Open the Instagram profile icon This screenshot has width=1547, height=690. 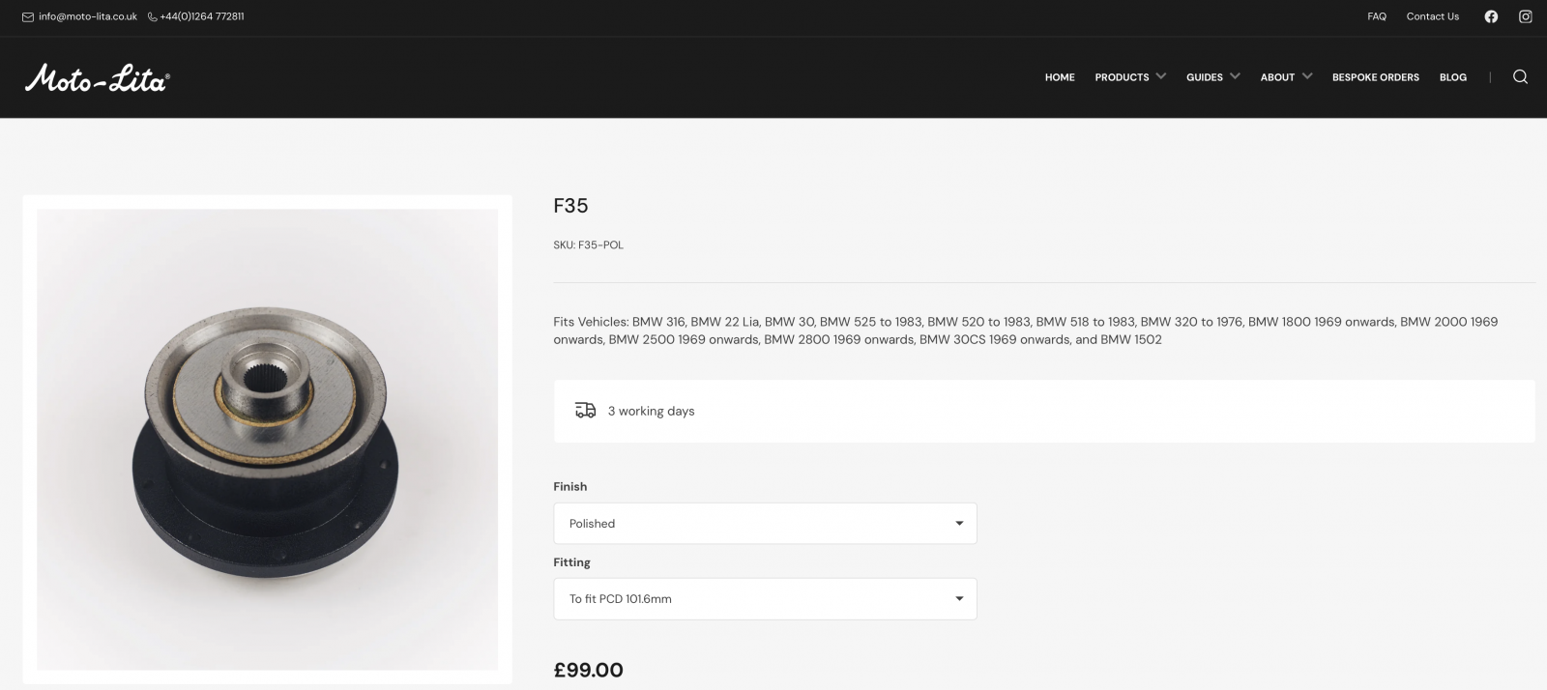1526,16
